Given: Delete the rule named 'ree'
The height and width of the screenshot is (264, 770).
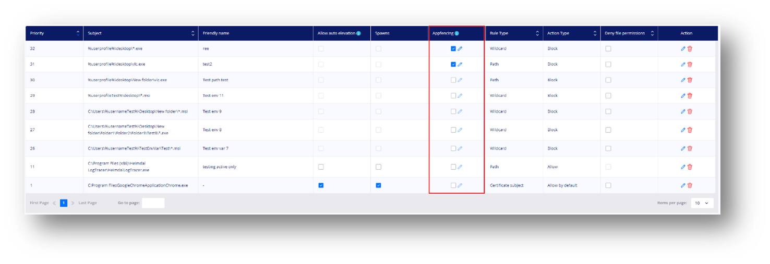Looking at the screenshot, I should 690,49.
